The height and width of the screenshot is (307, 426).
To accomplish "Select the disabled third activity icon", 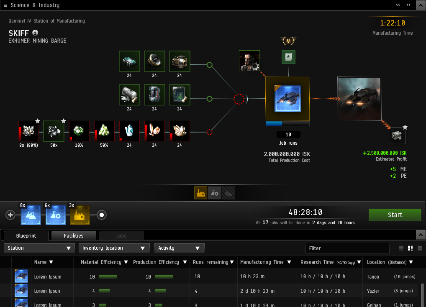I will (228, 193).
